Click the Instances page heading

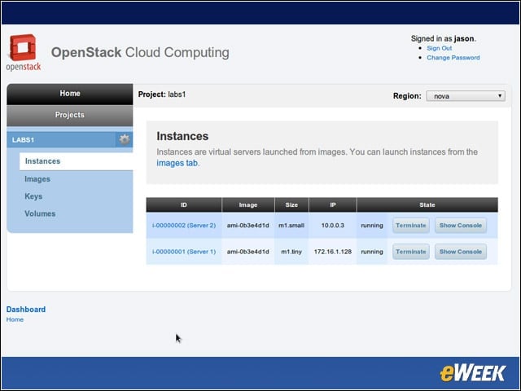182,136
